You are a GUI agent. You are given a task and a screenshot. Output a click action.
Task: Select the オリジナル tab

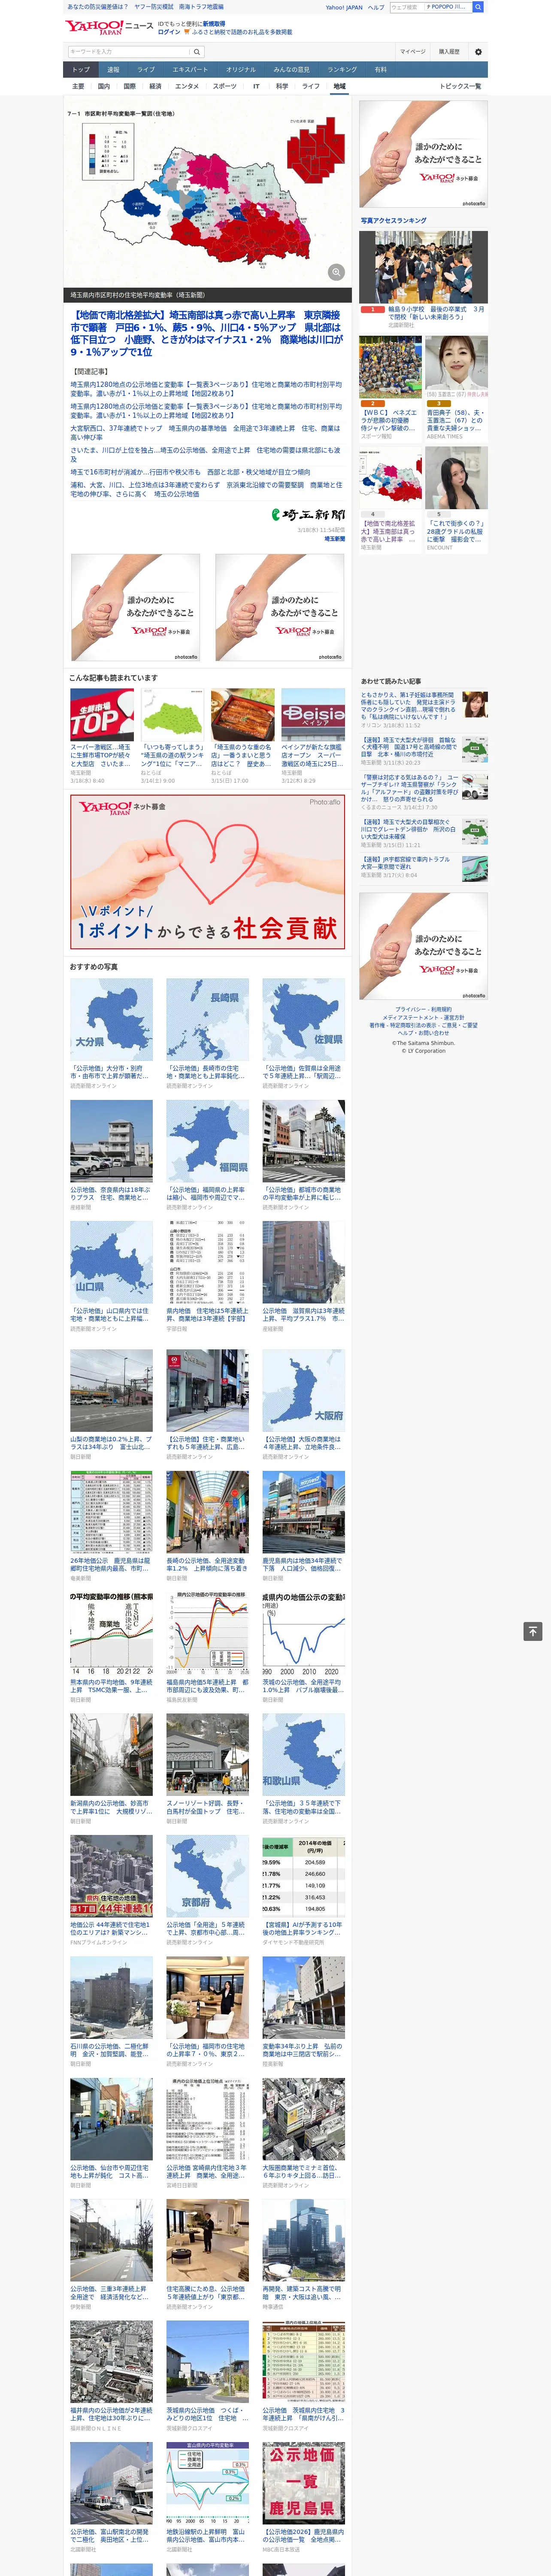241,70
